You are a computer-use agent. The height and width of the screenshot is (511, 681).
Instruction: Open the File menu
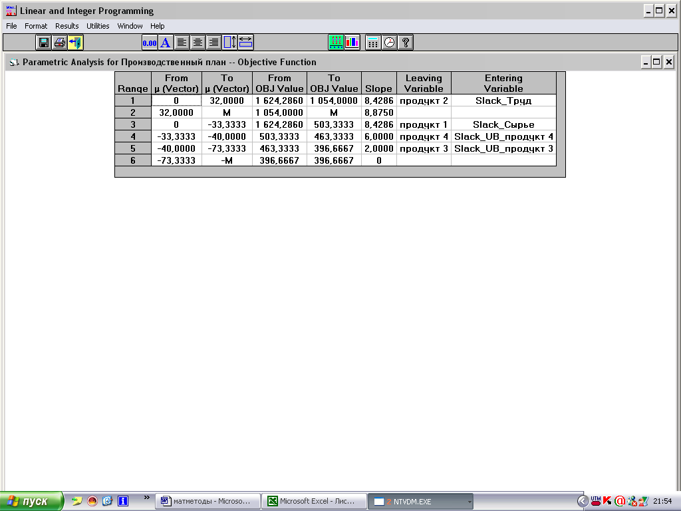(11, 26)
